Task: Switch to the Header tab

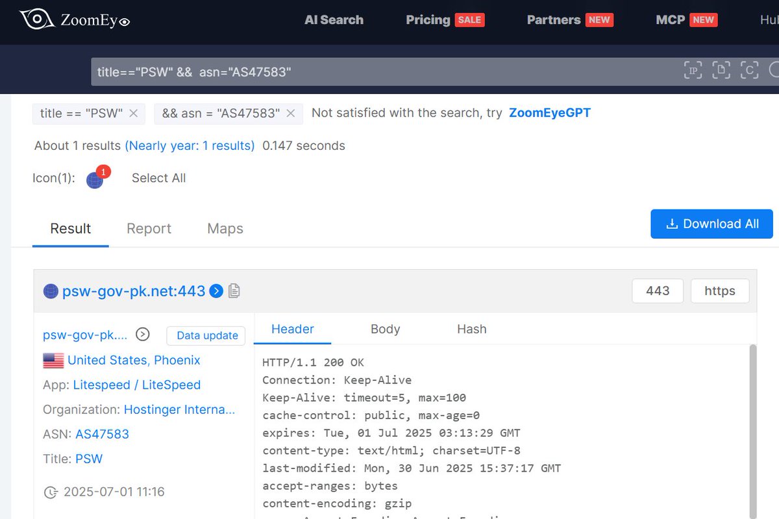Action: pos(293,330)
